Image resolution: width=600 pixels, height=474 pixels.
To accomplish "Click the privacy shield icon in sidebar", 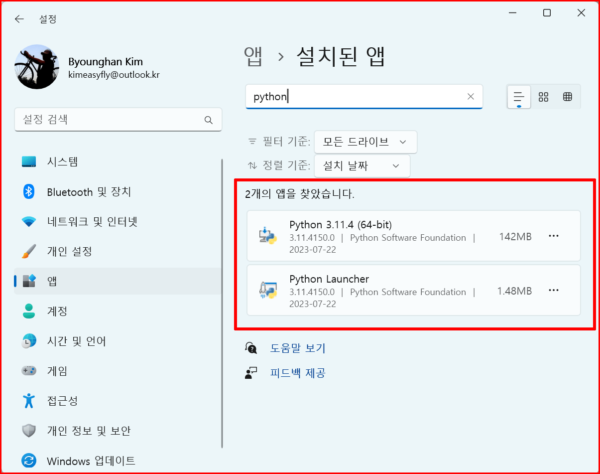I will (29, 431).
